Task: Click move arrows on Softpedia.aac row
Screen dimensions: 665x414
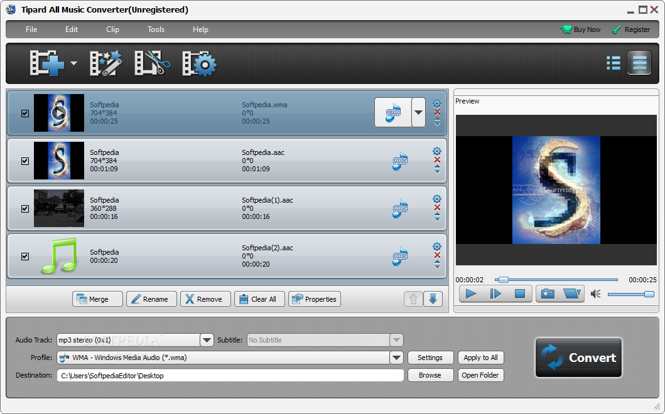Action: click(x=437, y=169)
